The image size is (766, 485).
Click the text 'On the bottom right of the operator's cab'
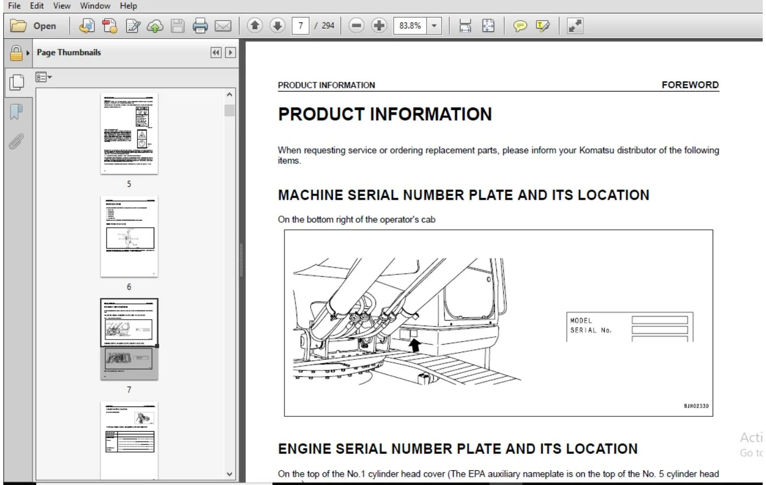(356, 219)
